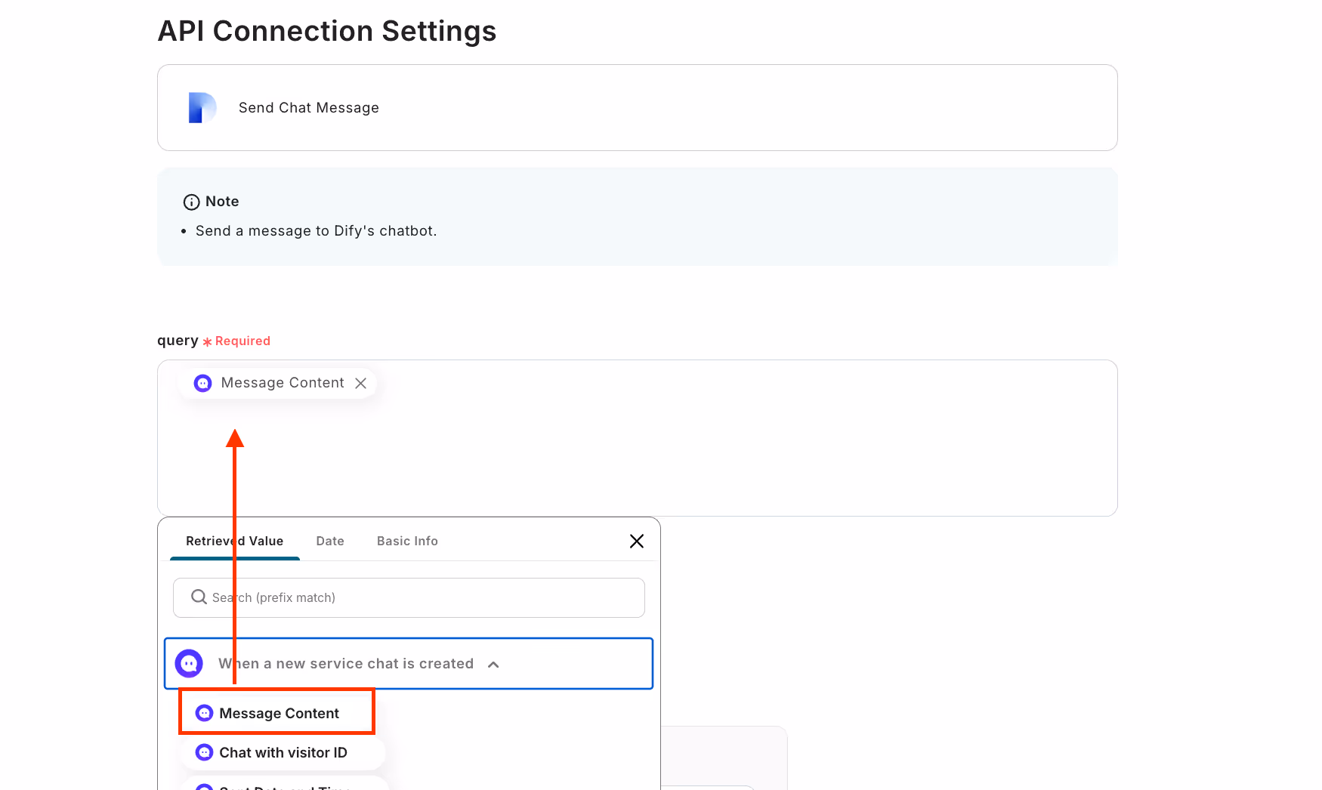Click the 'API Connection Settings' heading
Screen dimensions: 1322x790
coord(327,31)
